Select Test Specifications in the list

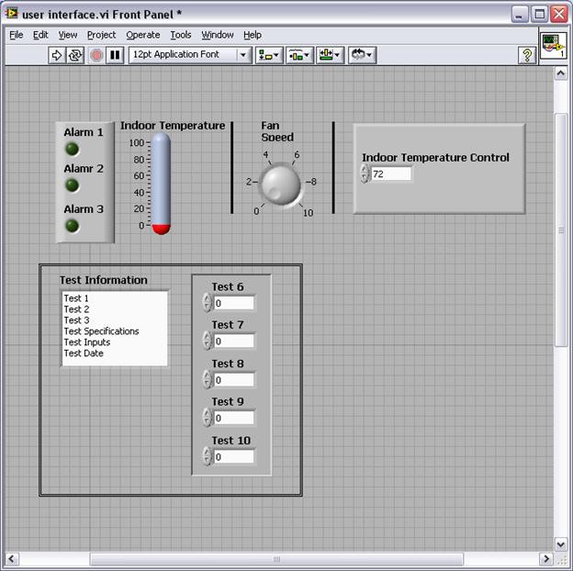pyautogui.click(x=101, y=331)
